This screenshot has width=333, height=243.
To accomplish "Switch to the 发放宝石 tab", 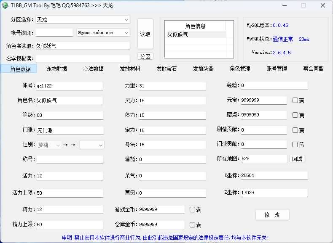I will coord(166,69).
